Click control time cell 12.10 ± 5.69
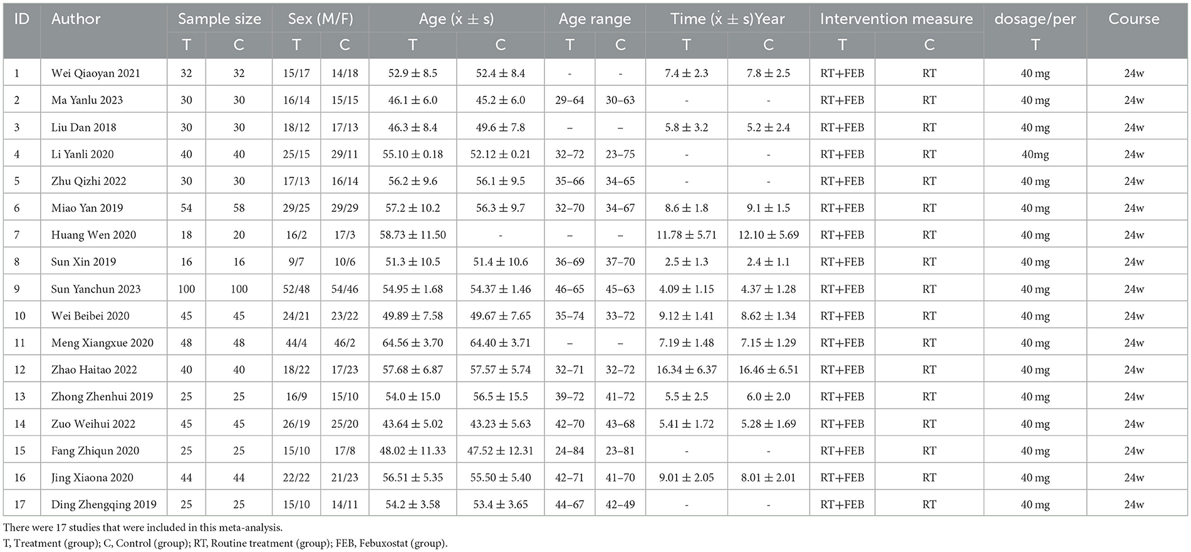 [769, 235]
